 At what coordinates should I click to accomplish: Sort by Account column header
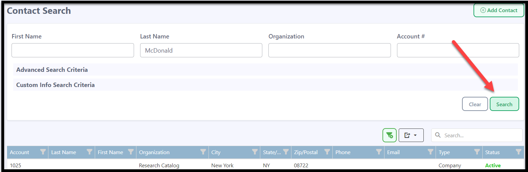pos(20,152)
